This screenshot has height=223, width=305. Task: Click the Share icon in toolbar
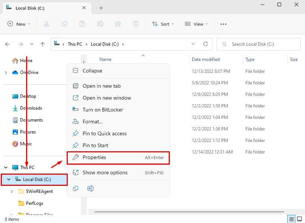click(118, 24)
